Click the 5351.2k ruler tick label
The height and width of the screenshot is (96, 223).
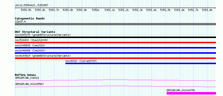point(124,10)
